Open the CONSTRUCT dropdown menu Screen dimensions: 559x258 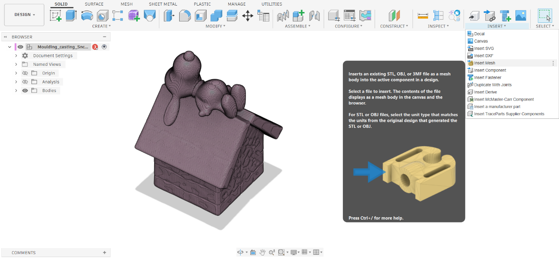coord(394,26)
